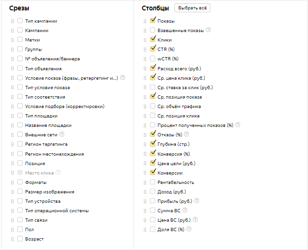Enable the Кампании checkbox

[x=20, y=30]
